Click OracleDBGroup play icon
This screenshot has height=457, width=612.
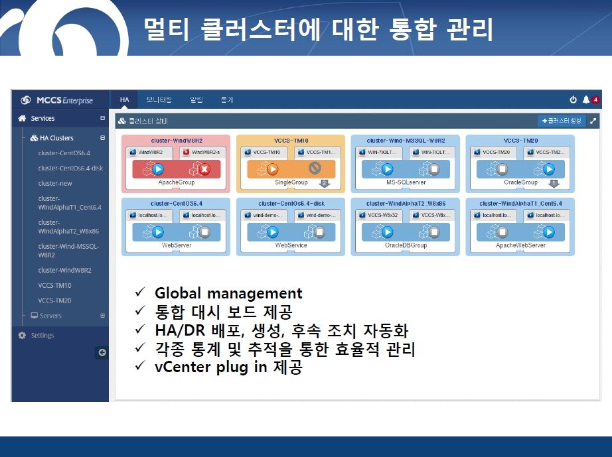coord(387,232)
